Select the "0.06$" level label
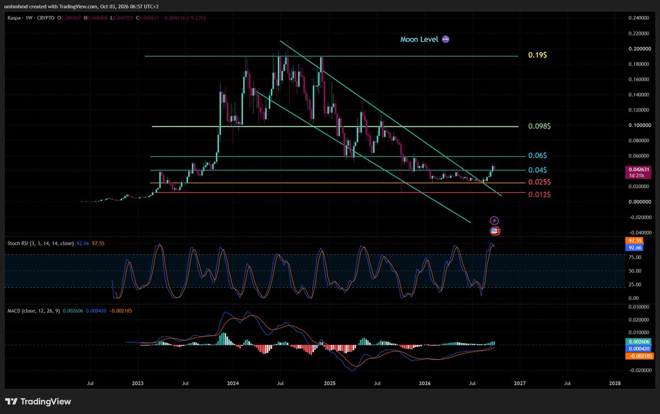The image size is (660, 414). (538, 156)
